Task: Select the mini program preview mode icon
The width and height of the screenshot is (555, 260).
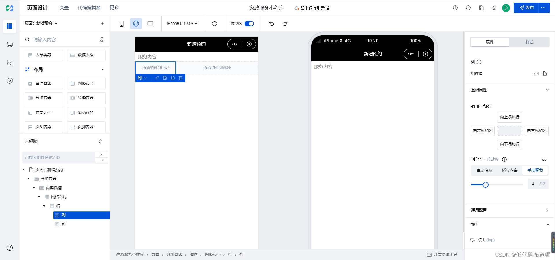Action: [136, 24]
